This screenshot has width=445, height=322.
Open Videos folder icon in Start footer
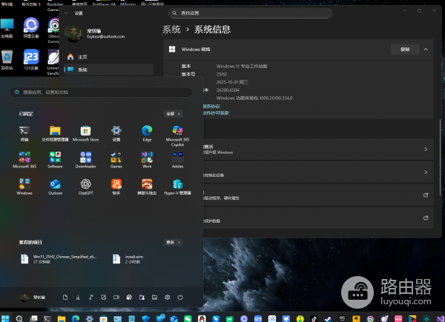(116, 297)
